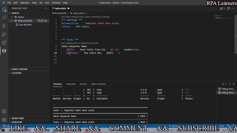Place cursor on editor line 11
This screenshot has width=237, height=133.
coord(133,56)
